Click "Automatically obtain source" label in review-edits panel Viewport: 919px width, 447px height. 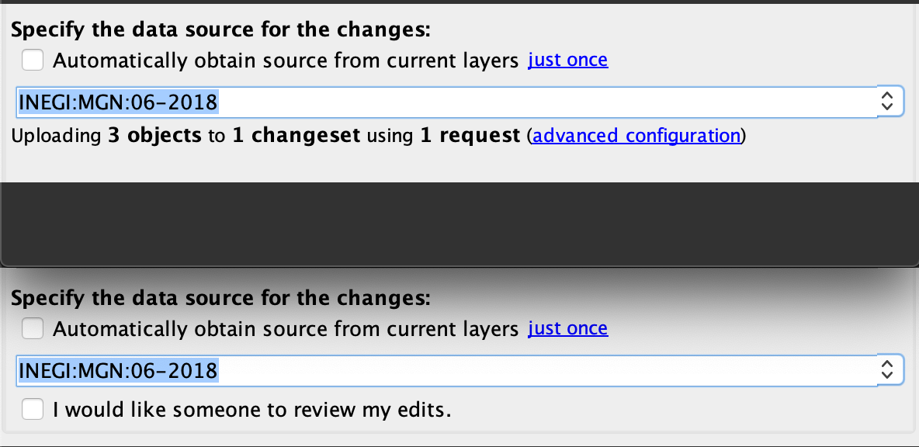coord(285,329)
